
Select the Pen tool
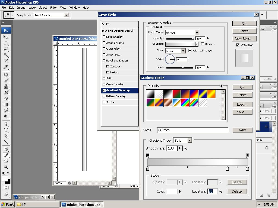pos(6,123)
